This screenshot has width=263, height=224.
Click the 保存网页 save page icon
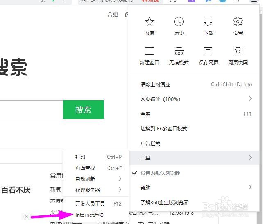(208, 51)
